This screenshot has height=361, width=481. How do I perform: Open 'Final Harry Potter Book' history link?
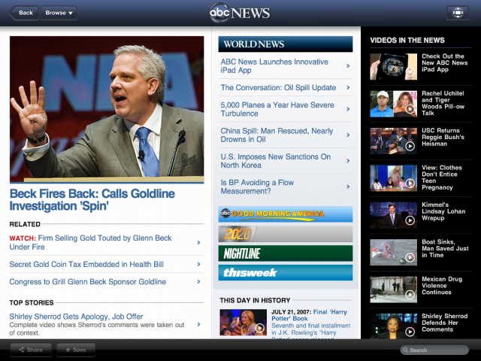[309, 315]
